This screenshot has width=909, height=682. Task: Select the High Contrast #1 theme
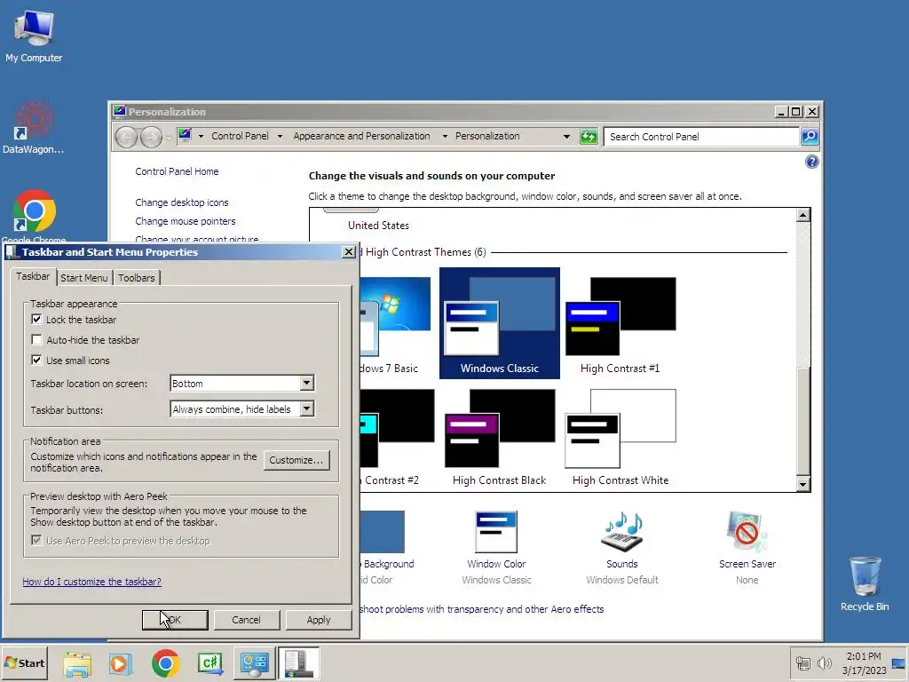click(x=620, y=323)
